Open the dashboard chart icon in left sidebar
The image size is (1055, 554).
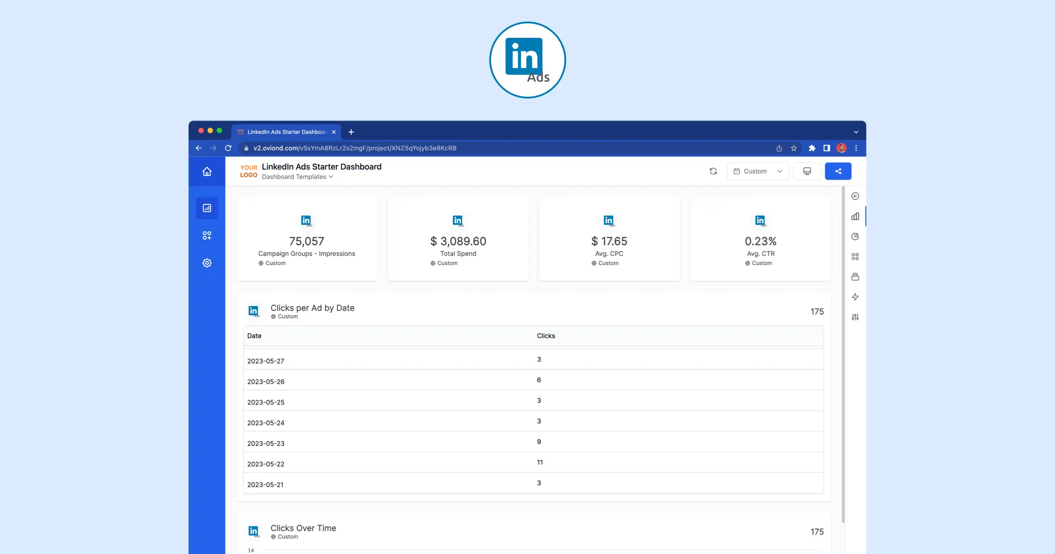[207, 208]
